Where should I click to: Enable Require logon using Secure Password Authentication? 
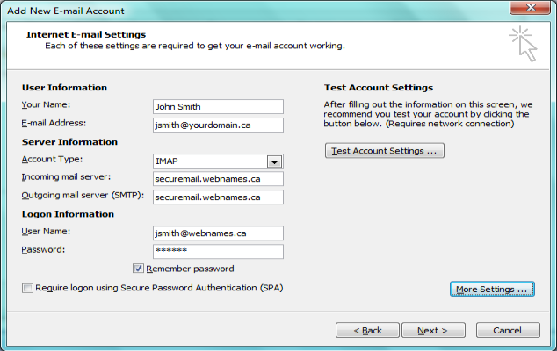(x=27, y=288)
